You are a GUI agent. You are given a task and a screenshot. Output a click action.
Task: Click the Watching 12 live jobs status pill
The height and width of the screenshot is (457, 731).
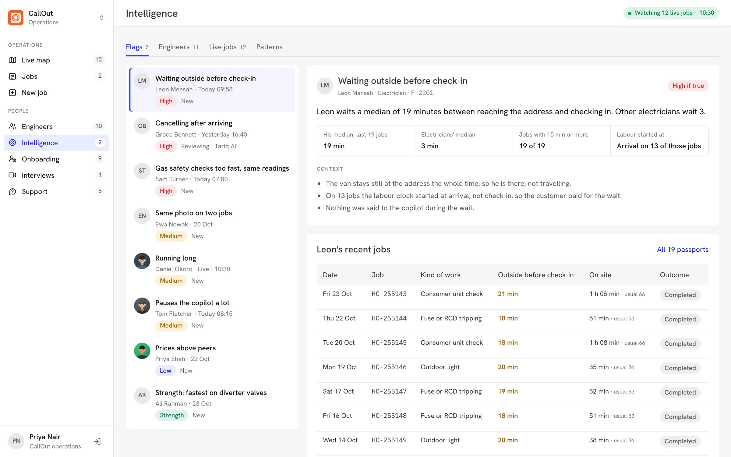pyautogui.click(x=671, y=13)
